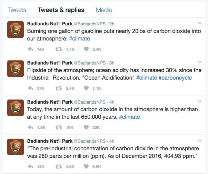Retweet the 650,000 years tweet
Viewport: 208px width, 174px height.
coord(58,127)
